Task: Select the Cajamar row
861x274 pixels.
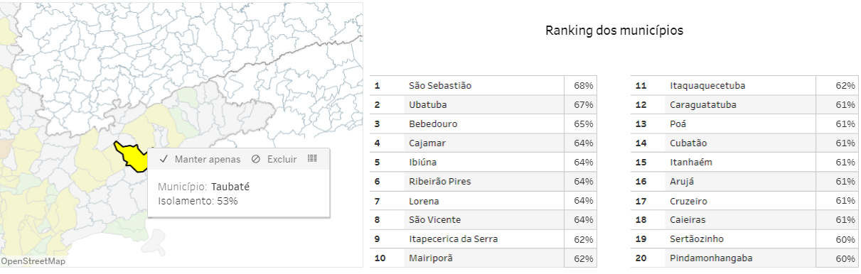Action: pyautogui.click(x=483, y=143)
